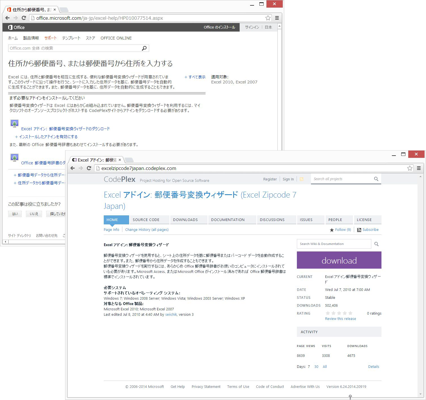Bookmark the CodePlex page with star
Image resolution: width=426 pixels, height=400 pixels.
coord(410,168)
